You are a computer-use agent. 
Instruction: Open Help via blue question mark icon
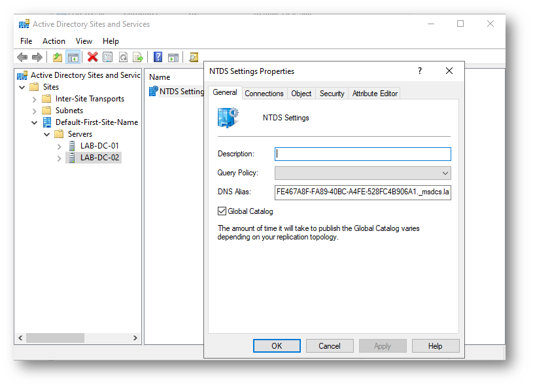[158, 57]
